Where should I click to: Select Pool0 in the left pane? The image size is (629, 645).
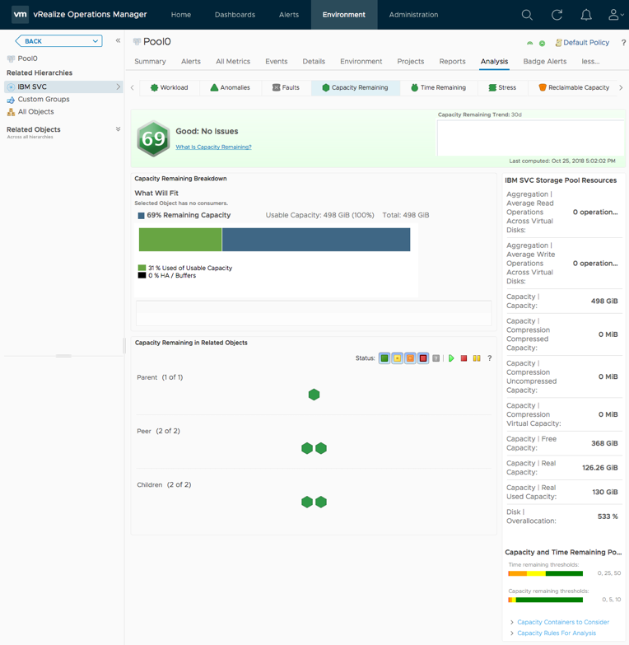[27, 58]
